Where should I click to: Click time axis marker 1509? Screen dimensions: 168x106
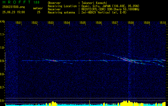pyautogui.click(x=147, y=23)
